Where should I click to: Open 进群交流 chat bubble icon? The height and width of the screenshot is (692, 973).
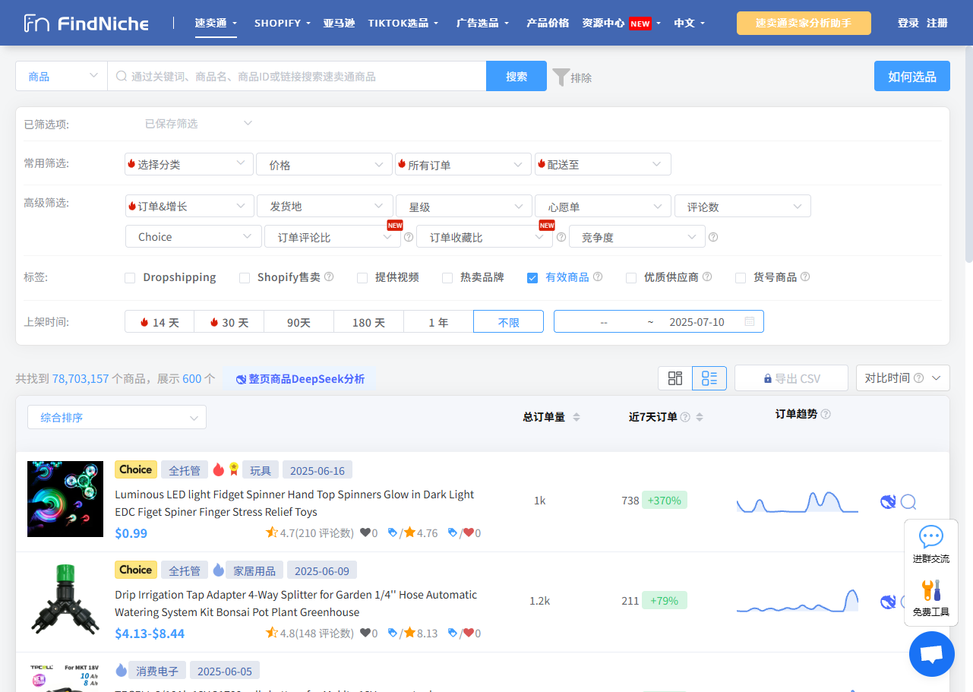pos(930,537)
